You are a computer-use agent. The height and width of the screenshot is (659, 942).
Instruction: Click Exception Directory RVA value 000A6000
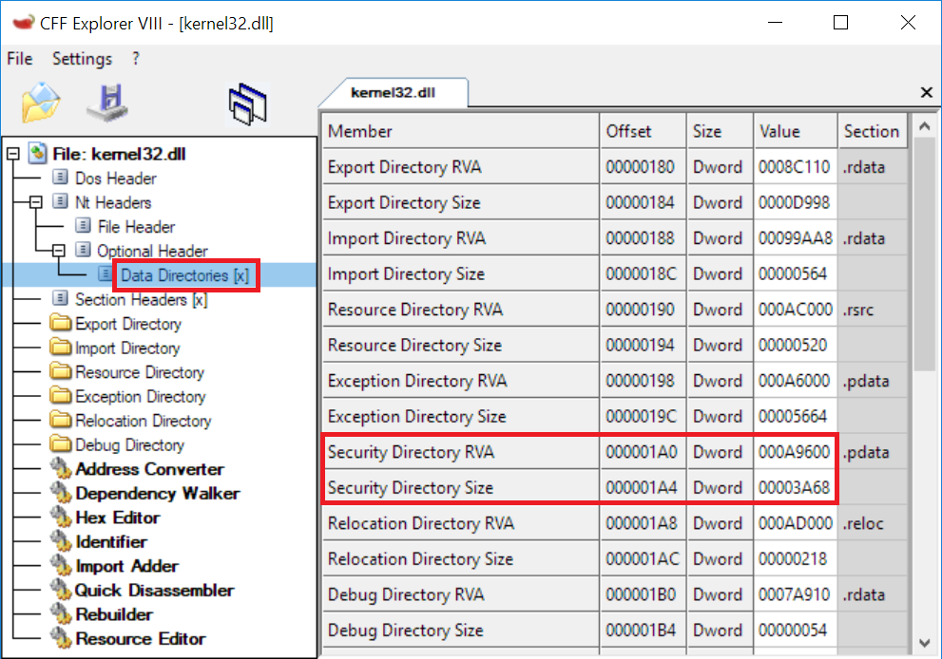tap(794, 381)
